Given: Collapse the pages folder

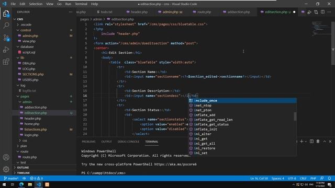Looking at the screenshot, I should pos(25,96).
